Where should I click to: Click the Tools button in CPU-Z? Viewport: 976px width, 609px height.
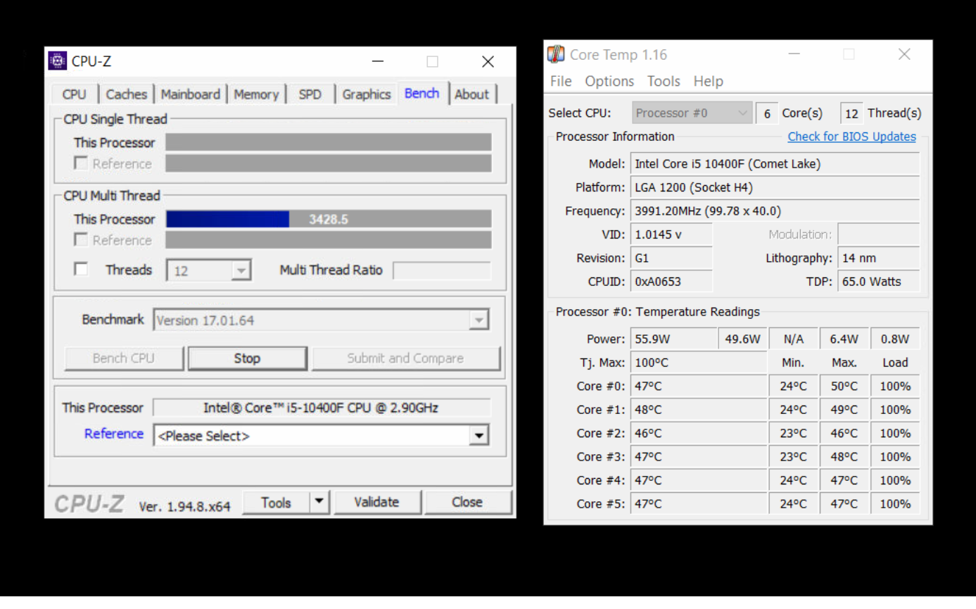point(276,502)
